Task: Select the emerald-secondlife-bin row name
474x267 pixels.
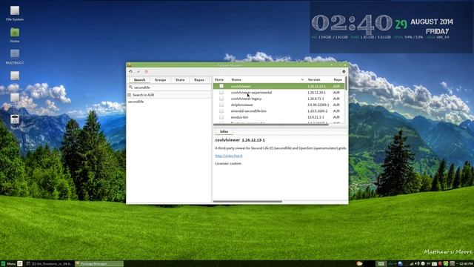Action: click(x=249, y=111)
